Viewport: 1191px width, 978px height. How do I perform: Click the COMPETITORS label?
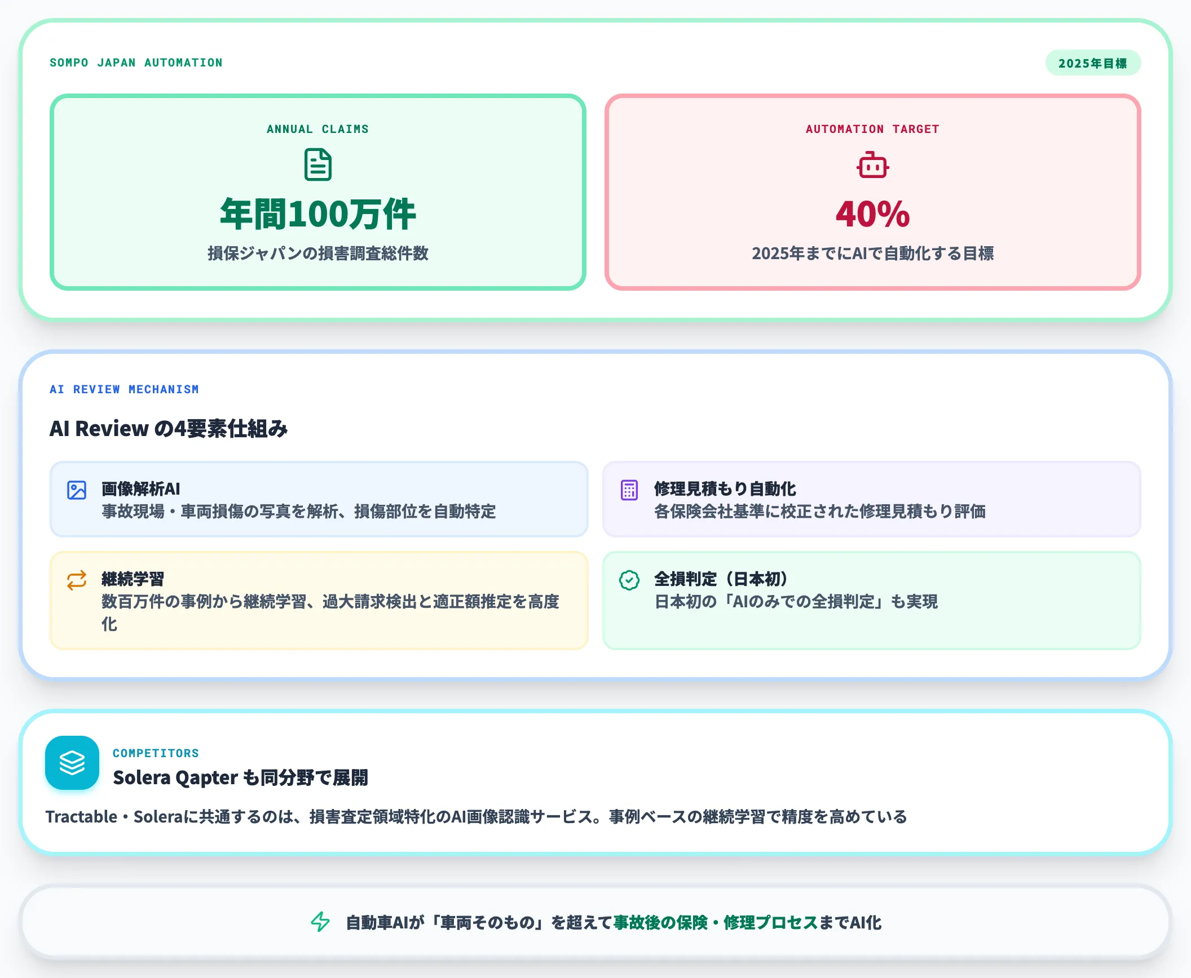156,753
